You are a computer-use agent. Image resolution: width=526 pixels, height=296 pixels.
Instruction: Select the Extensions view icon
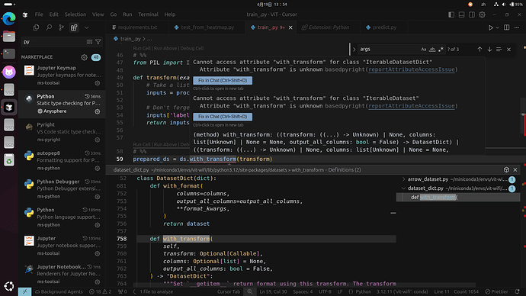point(74,27)
